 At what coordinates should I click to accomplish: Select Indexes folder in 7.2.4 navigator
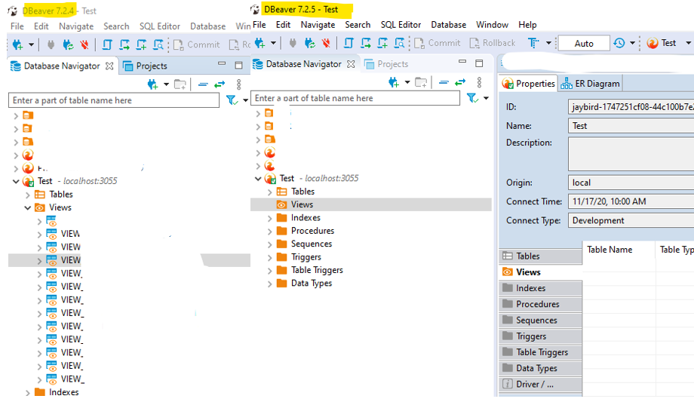click(63, 393)
